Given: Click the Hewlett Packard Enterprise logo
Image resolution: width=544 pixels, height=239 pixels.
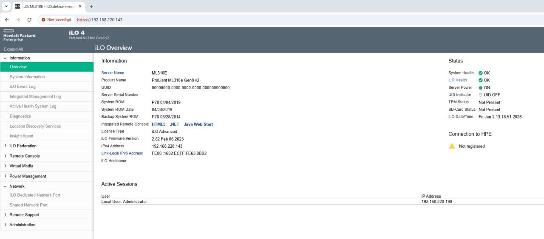Looking at the screenshot, I should (20, 36).
